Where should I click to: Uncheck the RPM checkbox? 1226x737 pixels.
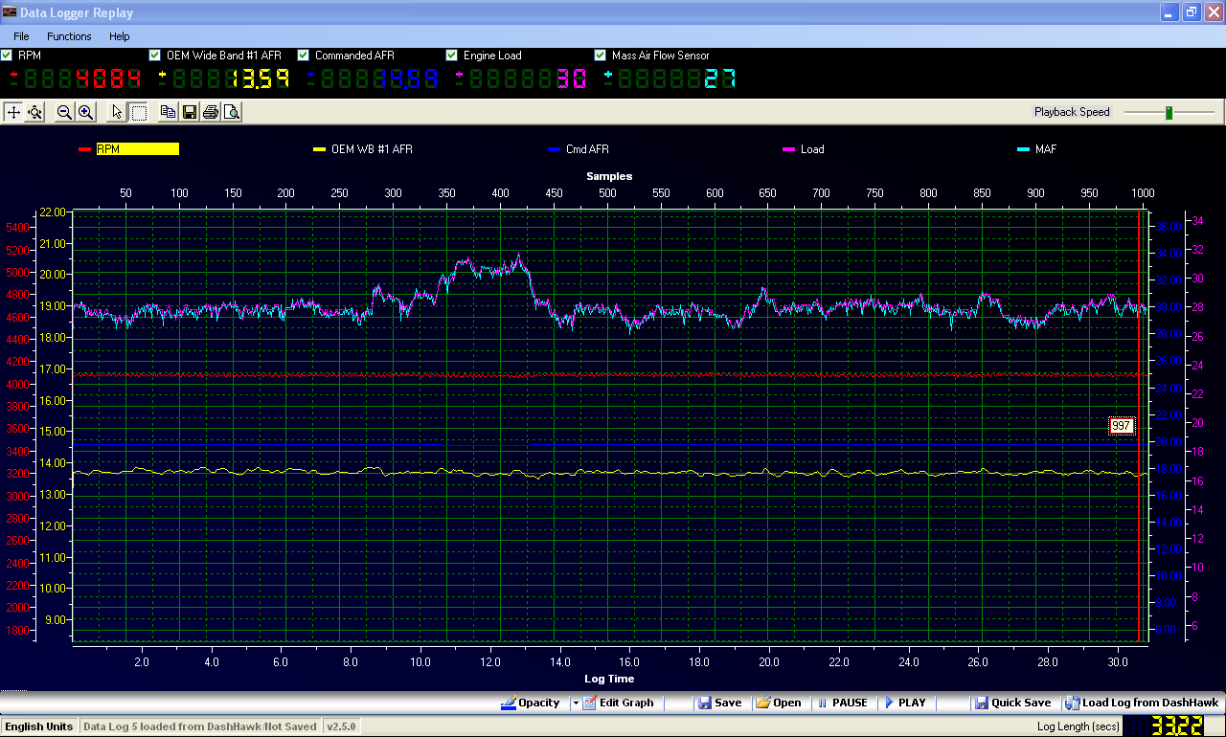pyautogui.click(x=7, y=56)
